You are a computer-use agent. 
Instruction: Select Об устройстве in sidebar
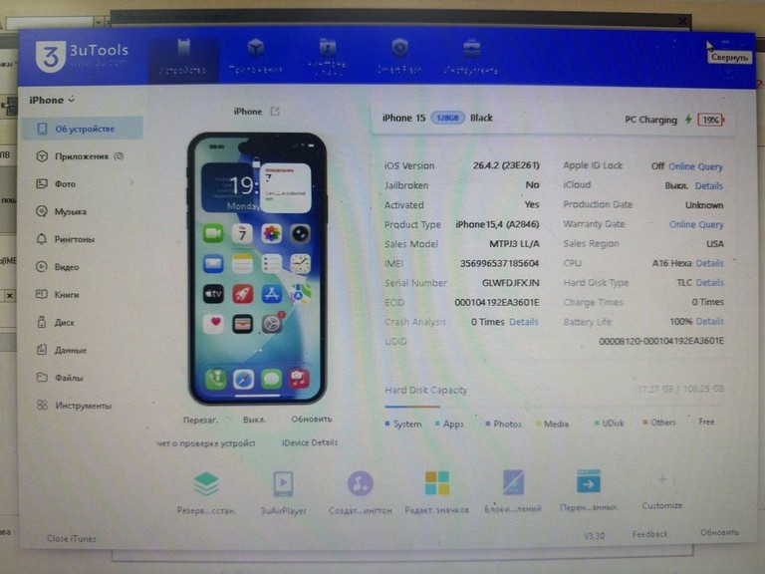click(83, 129)
